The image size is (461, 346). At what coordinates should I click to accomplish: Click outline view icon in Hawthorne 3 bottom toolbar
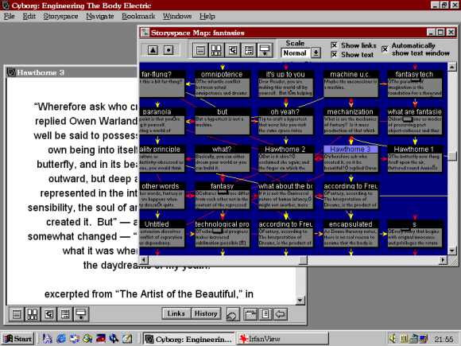click(65, 314)
